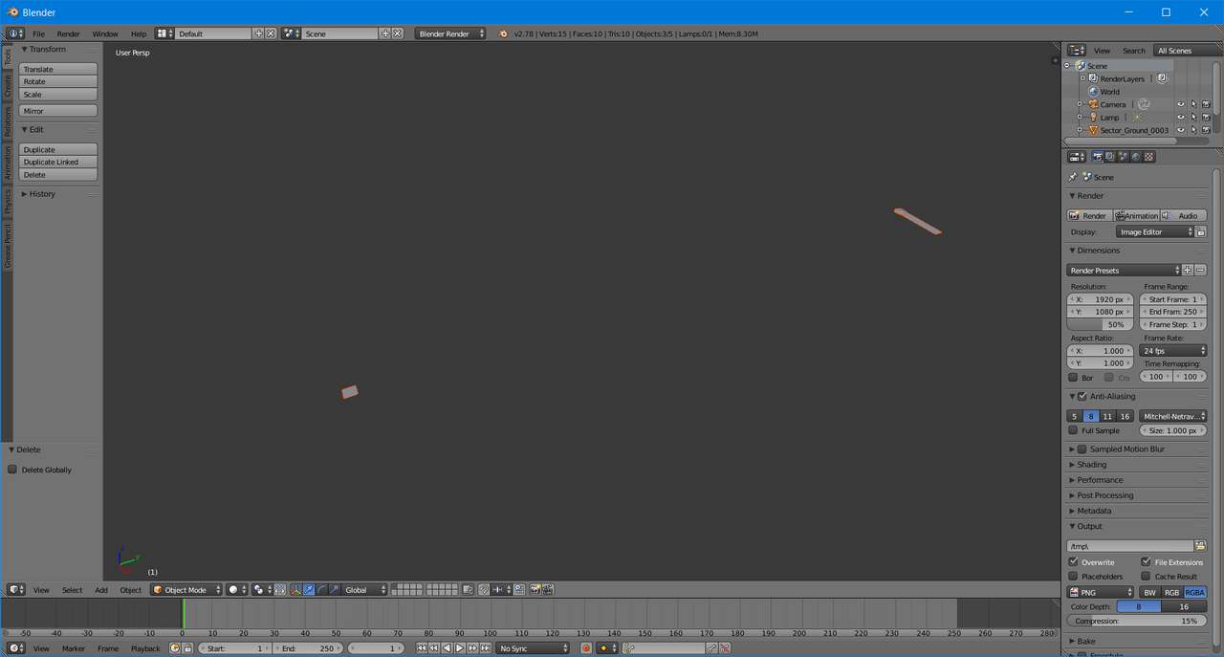Expand the Performance panel

[1100, 480]
